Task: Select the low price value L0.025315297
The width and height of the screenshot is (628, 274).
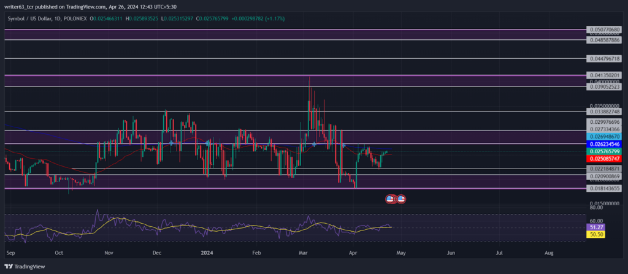Action: tap(178, 19)
